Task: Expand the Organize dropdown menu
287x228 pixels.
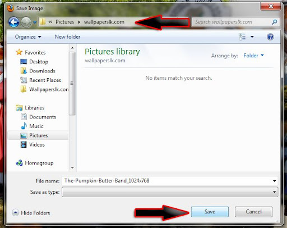Action: click(28, 37)
